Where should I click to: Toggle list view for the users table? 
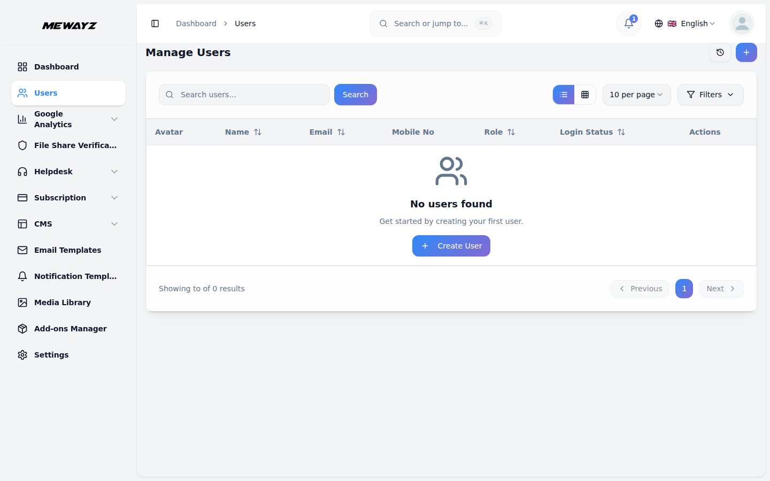coord(563,94)
